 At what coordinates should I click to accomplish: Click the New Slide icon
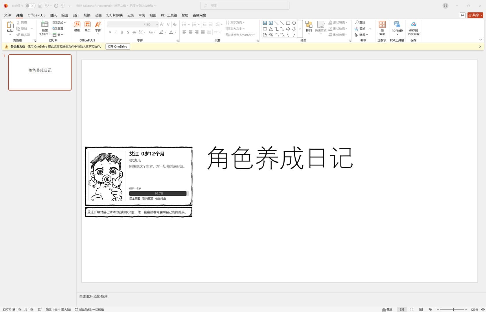(45, 24)
